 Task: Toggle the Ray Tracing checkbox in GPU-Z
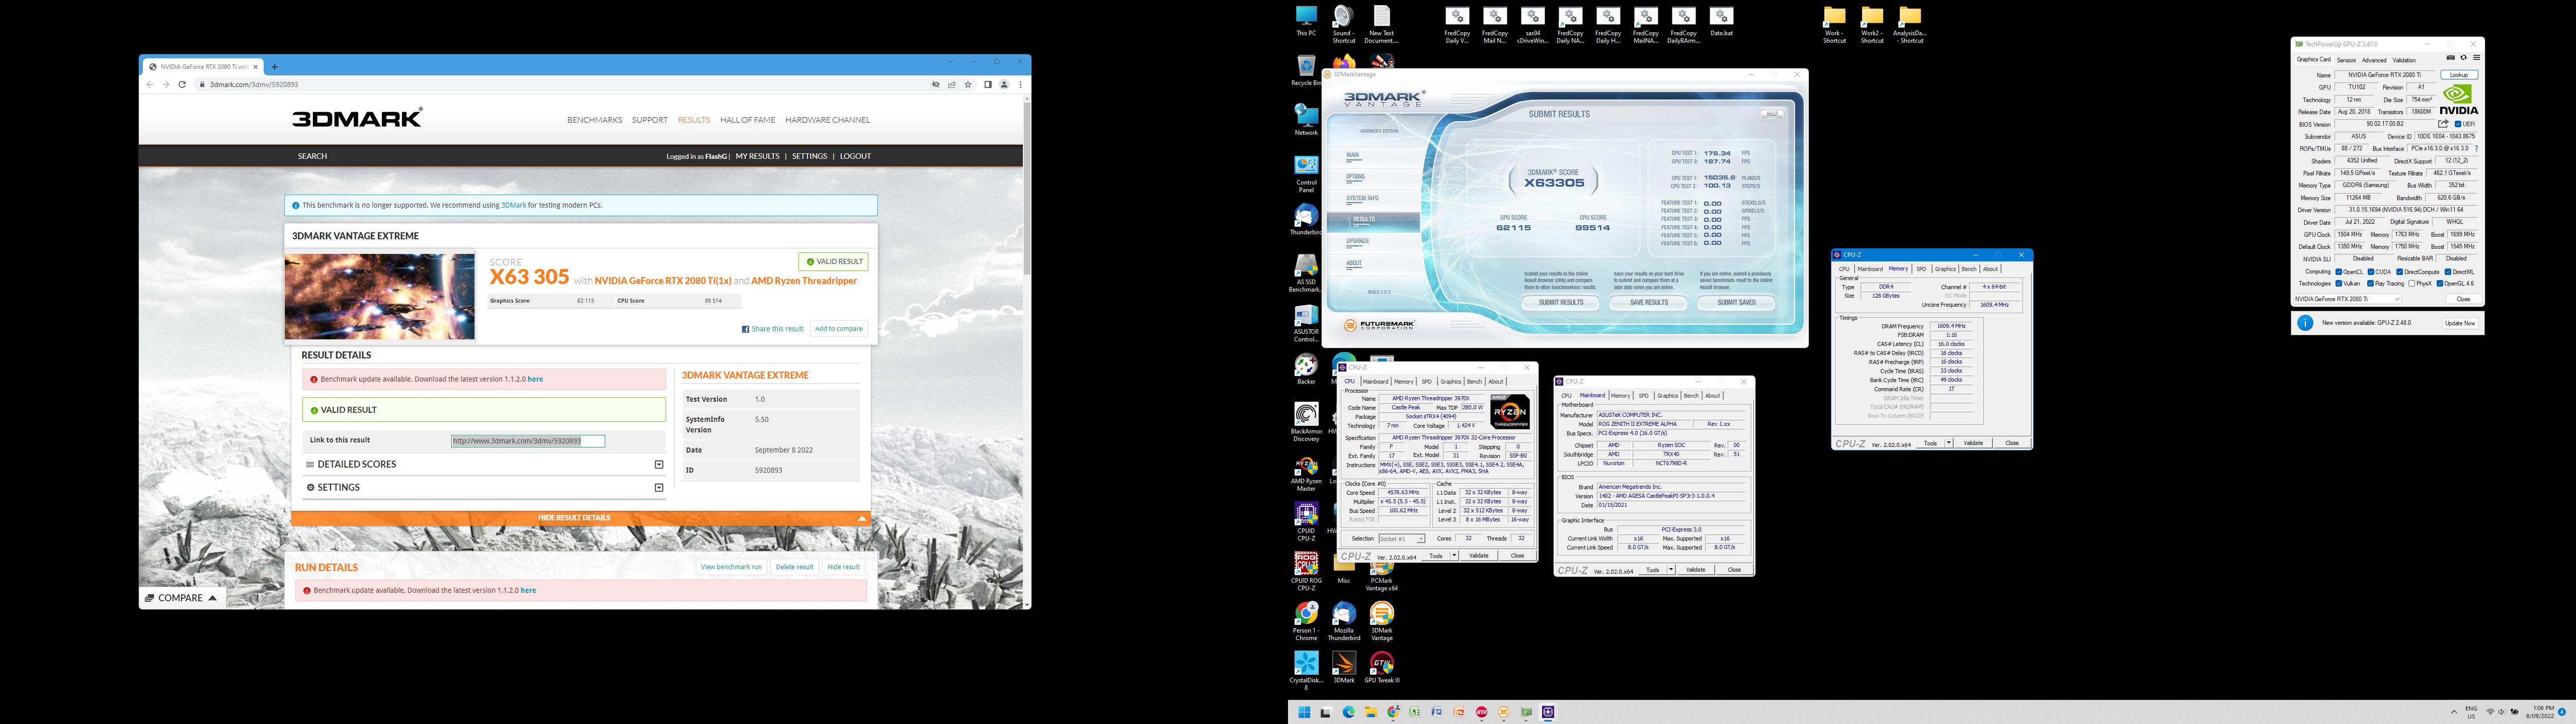pos(2371,284)
